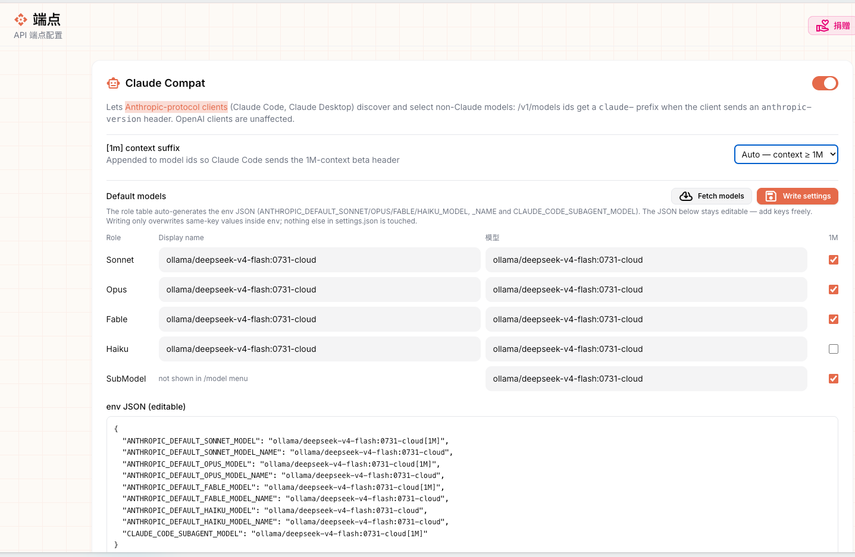
Task: Uncheck the 1M checkbox for Sonnet
Action: point(833,260)
